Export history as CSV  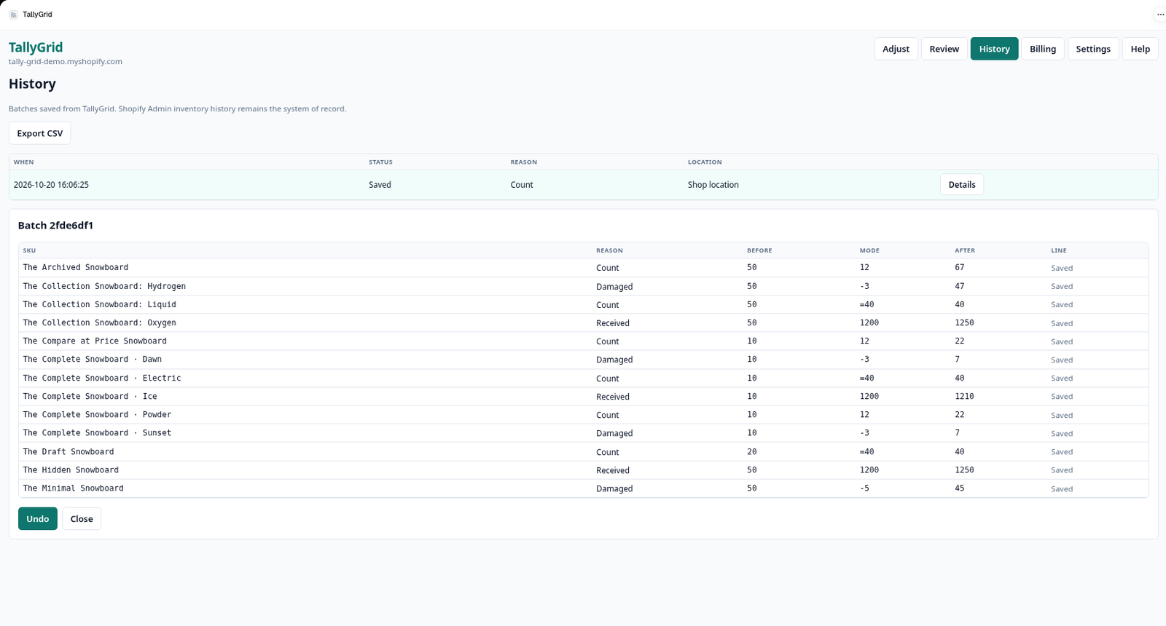point(40,133)
